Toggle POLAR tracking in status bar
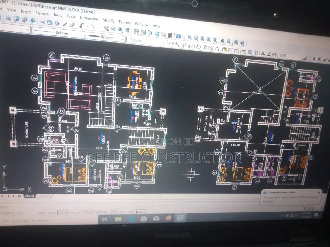Image resolution: width=330 pixels, height=247 pixels. (76, 212)
